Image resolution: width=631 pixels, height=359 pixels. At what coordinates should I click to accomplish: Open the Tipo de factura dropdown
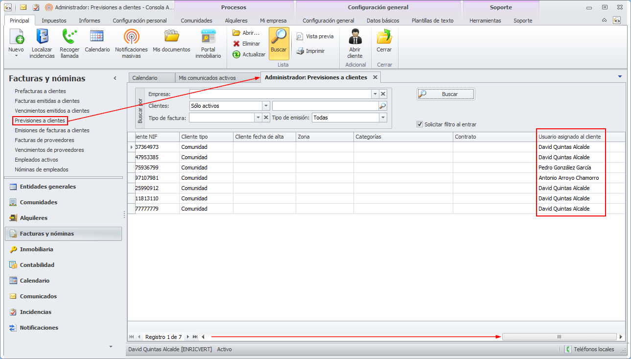[x=258, y=118]
